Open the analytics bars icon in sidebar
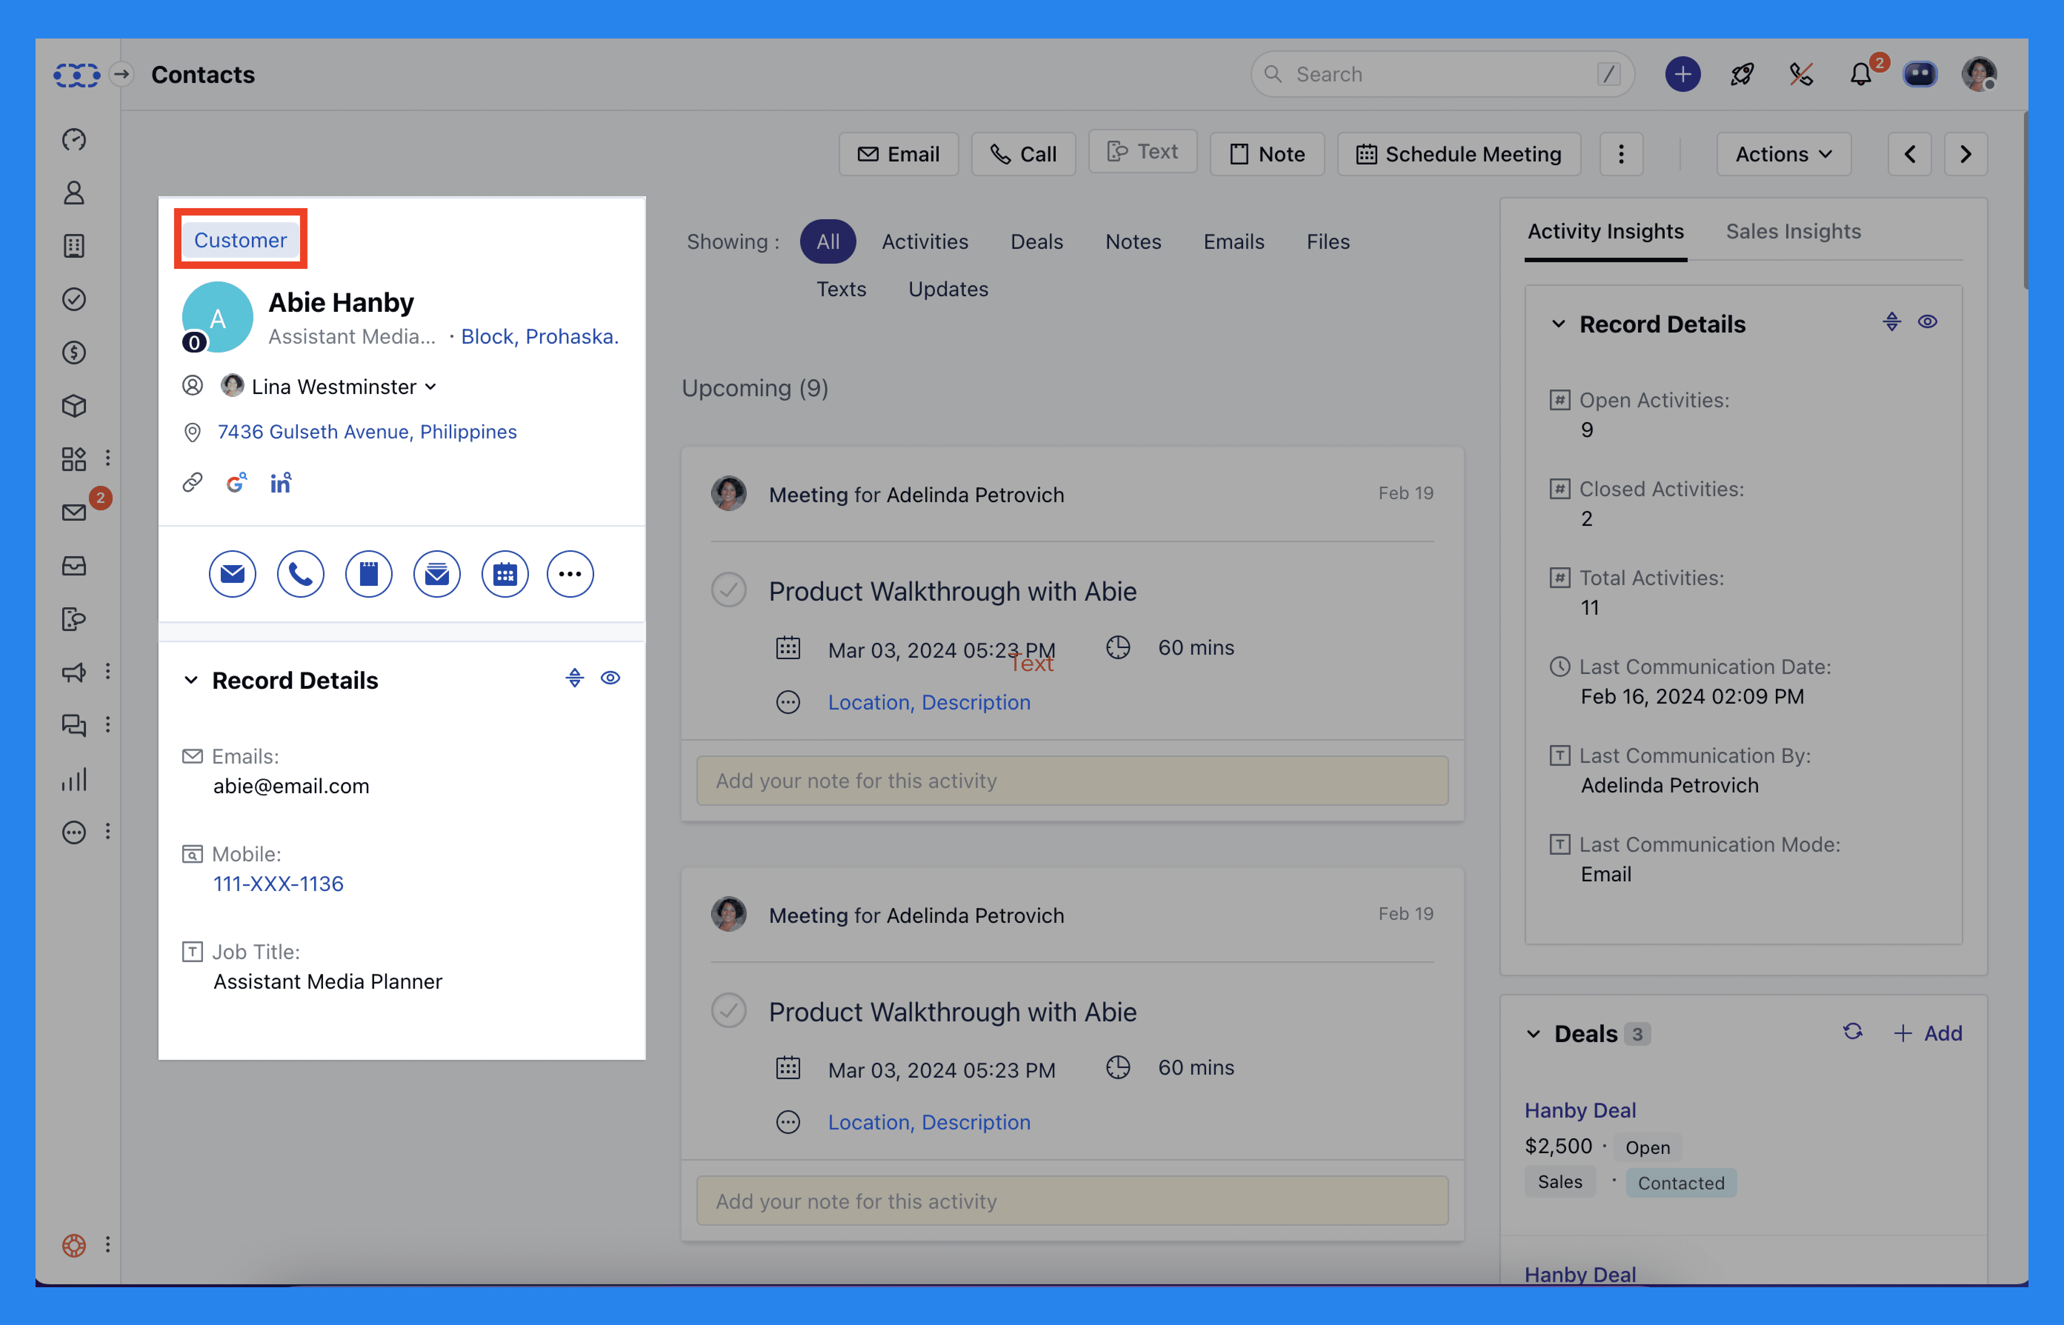The height and width of the screenshot is (1325, 2064). (x=74, y=780)
